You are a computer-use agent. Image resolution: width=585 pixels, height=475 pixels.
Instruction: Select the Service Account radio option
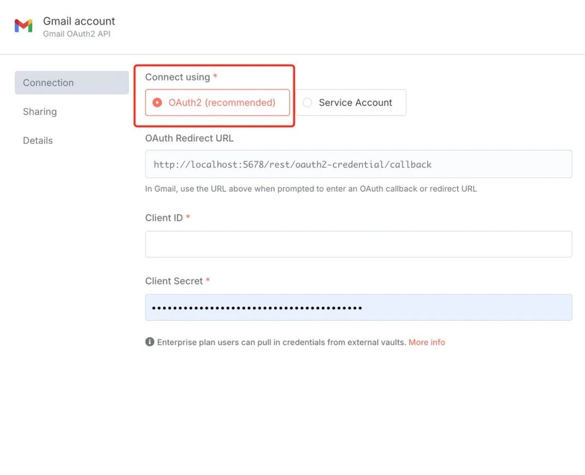351,103
